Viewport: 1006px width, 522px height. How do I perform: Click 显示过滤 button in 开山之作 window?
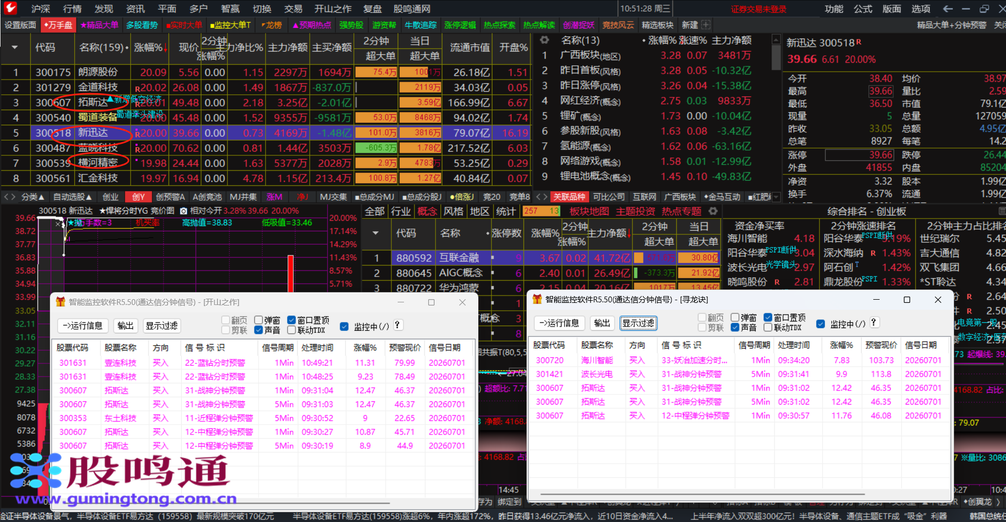[x=162, y=326]
